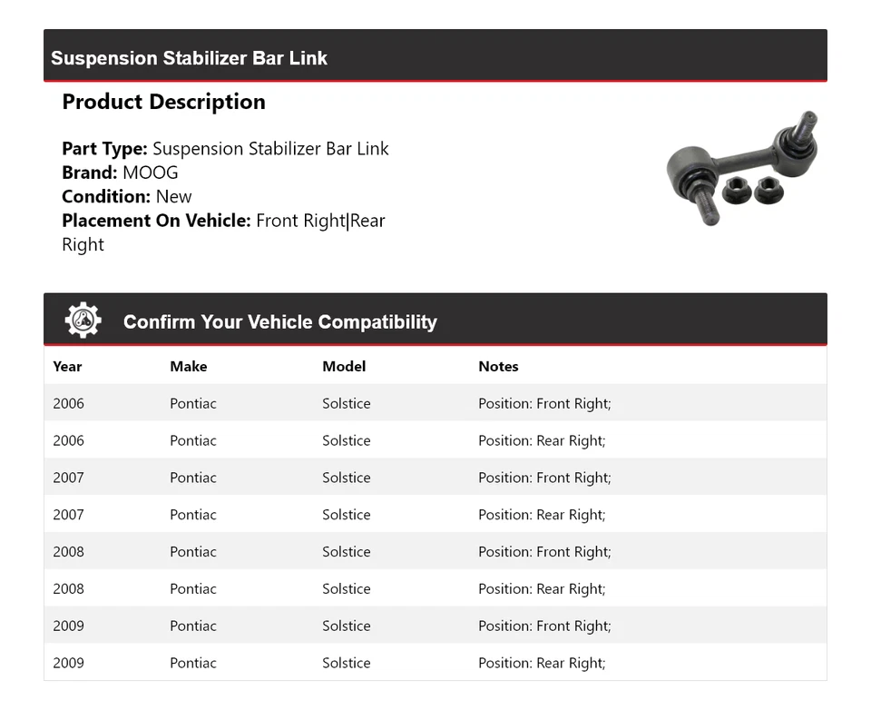The width and height of the screenshot is (871, 710).
Task: Select the 2007 Rear Right row
Action: pos(435,515)
